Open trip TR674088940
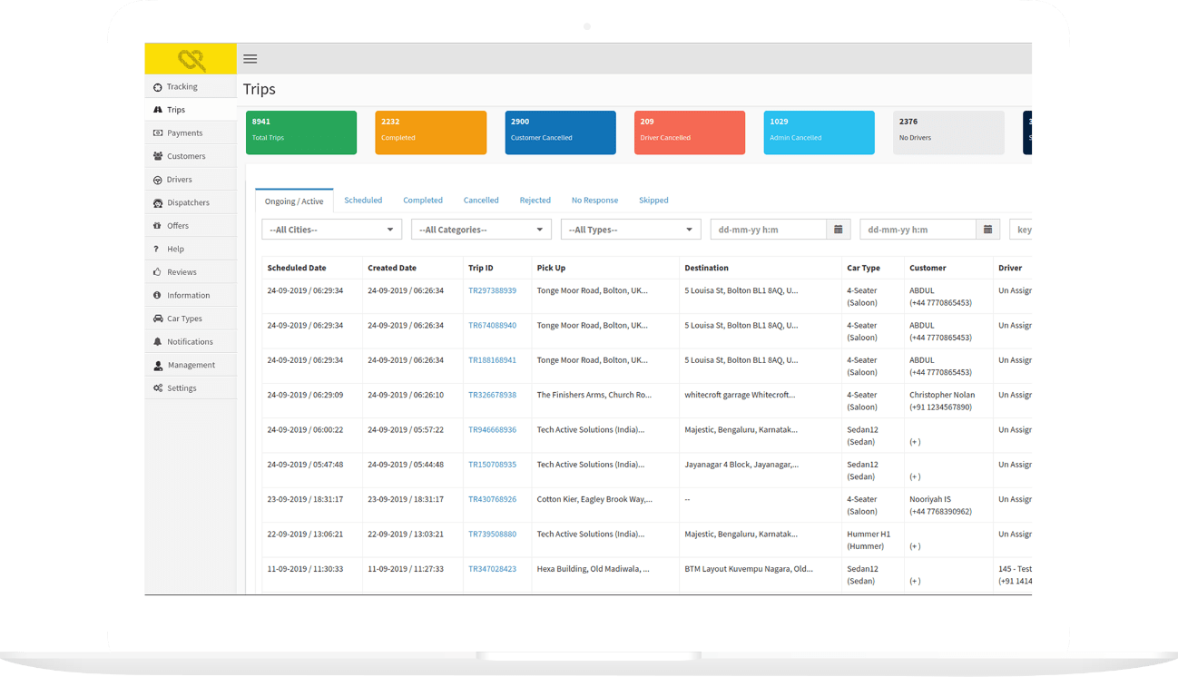Viewport: 1178px width, 677px height. click(x=492, y=326)
